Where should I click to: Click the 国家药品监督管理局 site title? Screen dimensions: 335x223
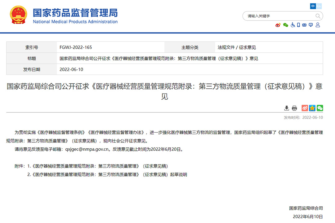[x=75, y=13]
